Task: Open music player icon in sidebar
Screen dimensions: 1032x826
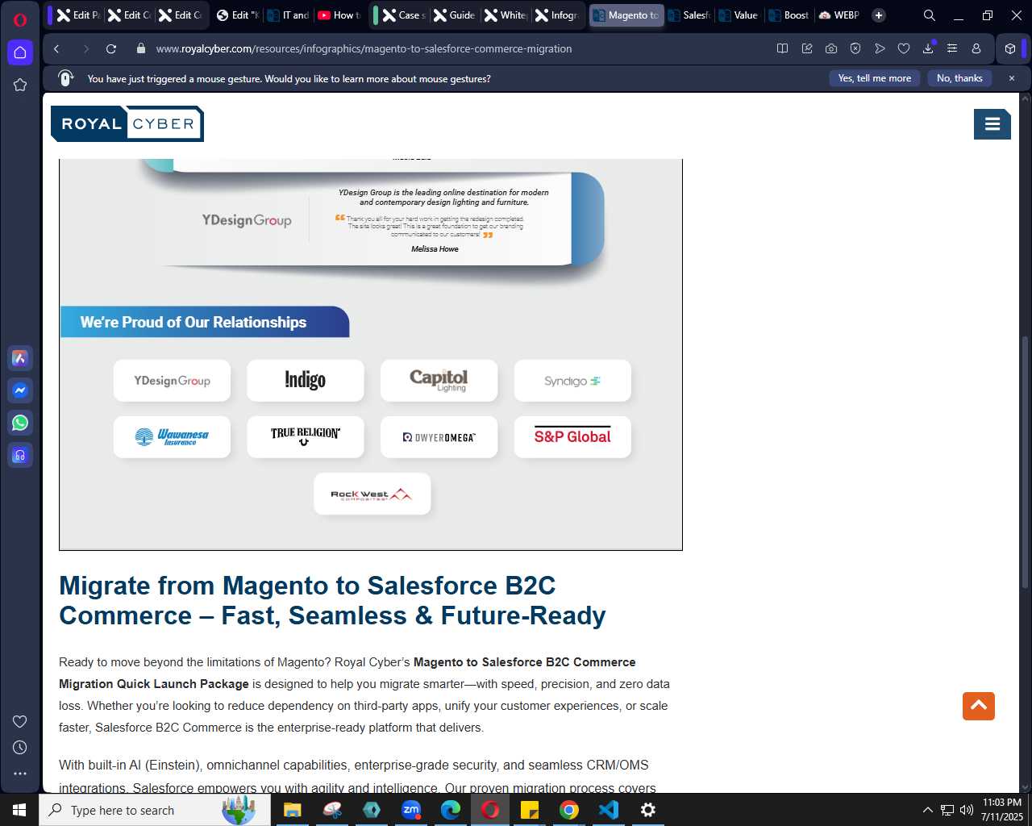Action: (20, 455)
